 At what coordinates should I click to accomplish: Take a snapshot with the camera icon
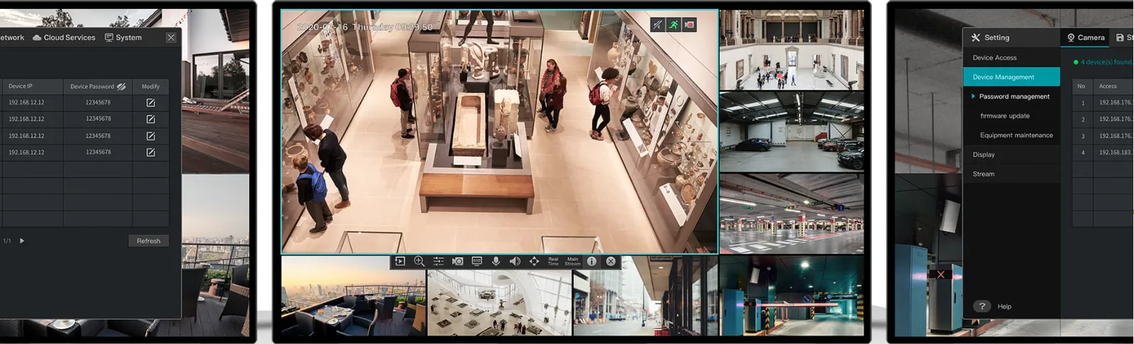[x=457, y=262]
